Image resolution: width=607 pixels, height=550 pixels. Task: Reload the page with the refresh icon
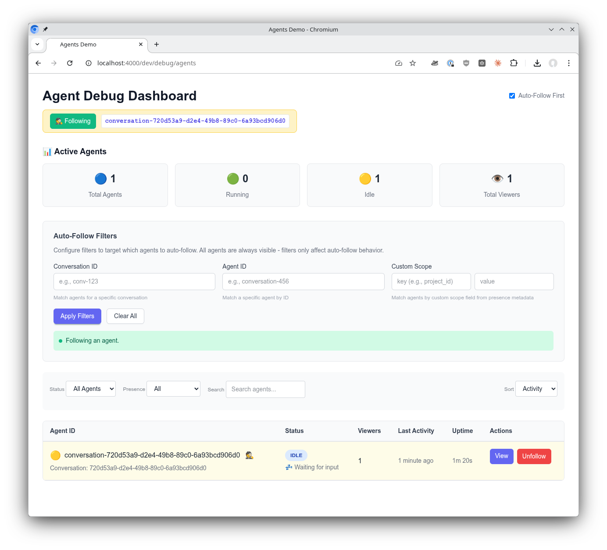coord(70,63)
